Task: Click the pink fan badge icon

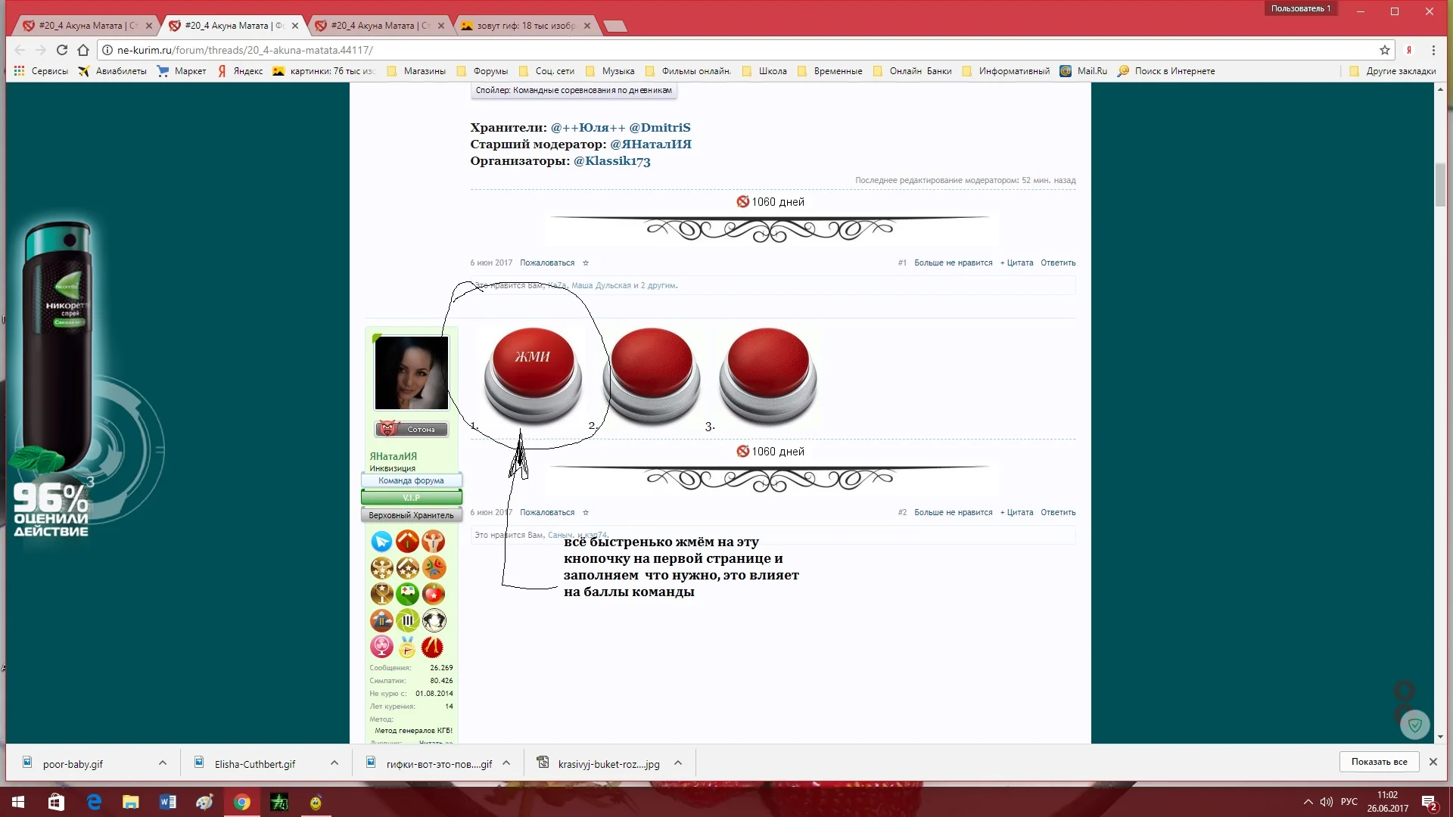Action: [x=382, y=647]
